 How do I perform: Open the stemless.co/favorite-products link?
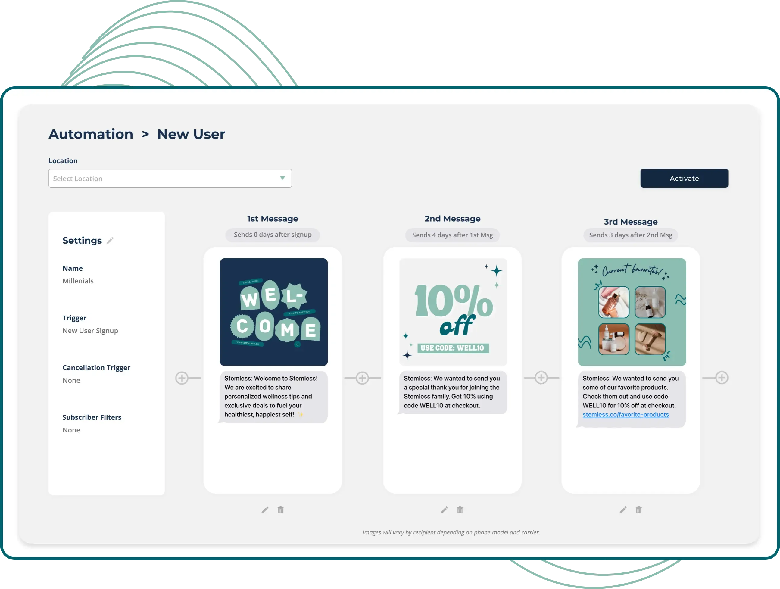pos(624,415)
